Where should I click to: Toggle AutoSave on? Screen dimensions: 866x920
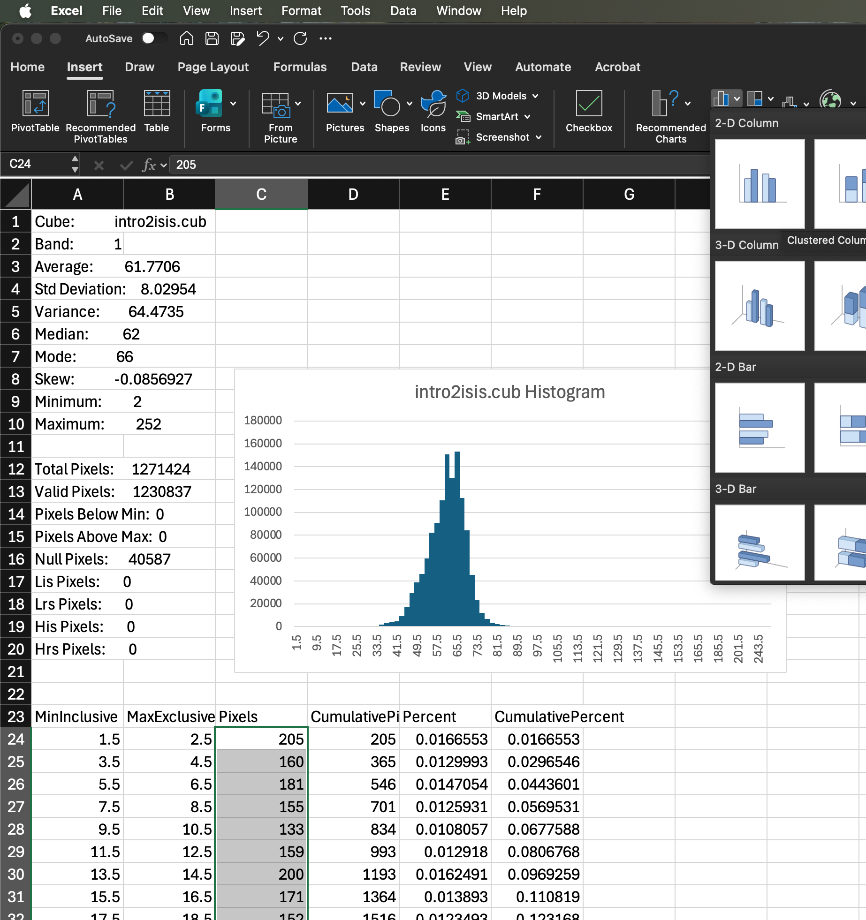pyautogui.click(x=155, y=38)
